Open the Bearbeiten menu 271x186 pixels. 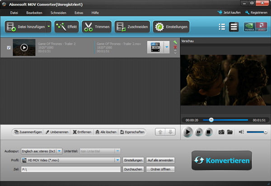[34, 13]
